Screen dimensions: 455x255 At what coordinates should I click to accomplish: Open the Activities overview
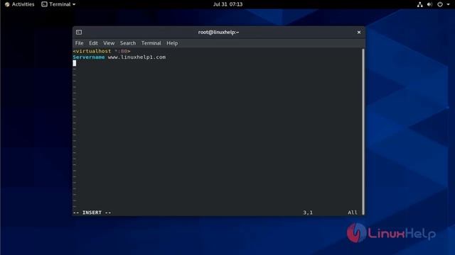click(x=23, y=4)
